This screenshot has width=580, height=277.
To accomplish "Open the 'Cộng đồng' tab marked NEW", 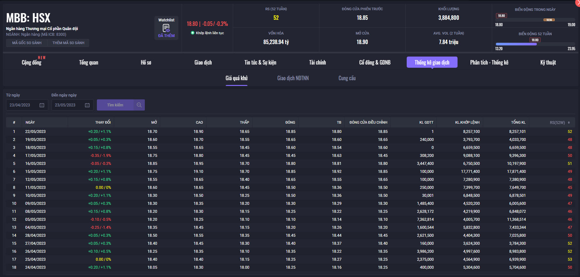I will click(32, 62).
